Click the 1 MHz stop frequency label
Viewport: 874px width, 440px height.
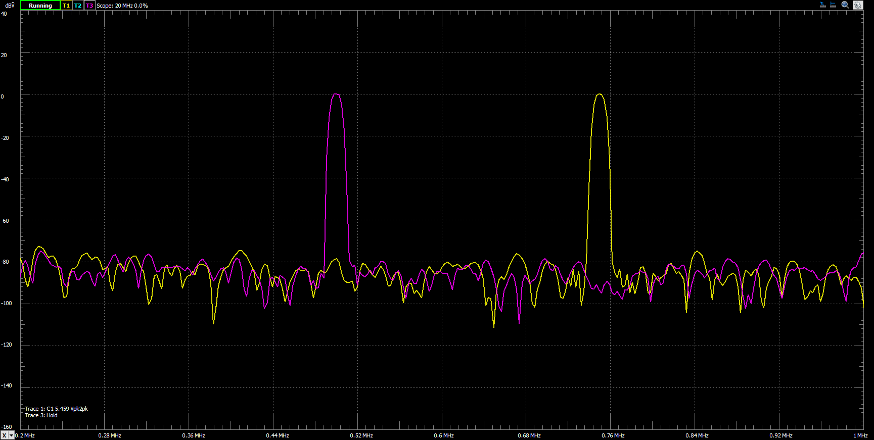point(860,435)
